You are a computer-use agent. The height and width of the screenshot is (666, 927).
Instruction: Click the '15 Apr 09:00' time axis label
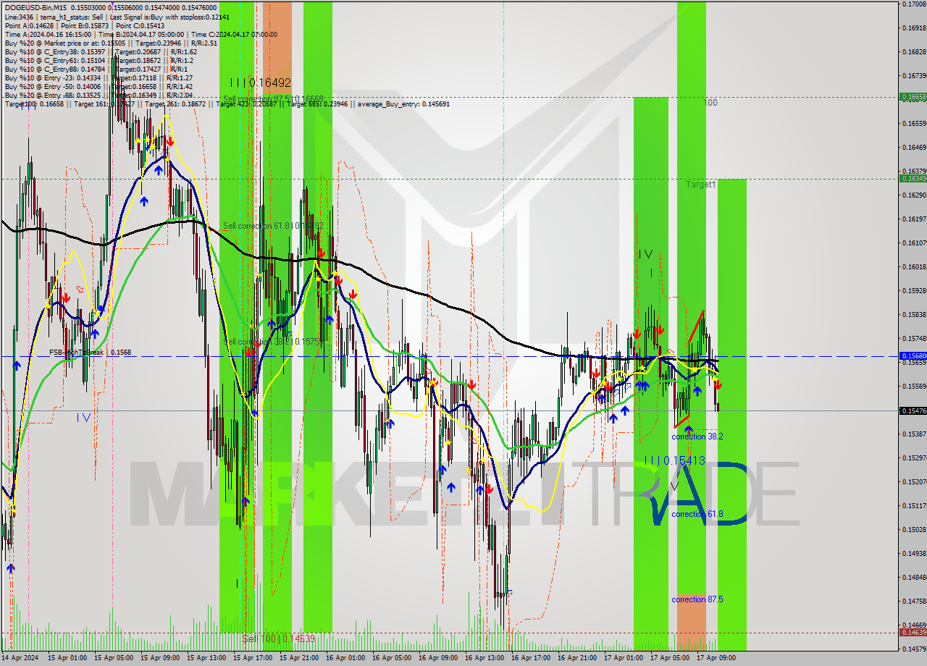pos(160,658)
